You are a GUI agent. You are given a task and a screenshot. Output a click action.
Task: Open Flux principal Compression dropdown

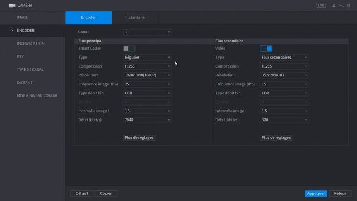click(x=147, y=66)
